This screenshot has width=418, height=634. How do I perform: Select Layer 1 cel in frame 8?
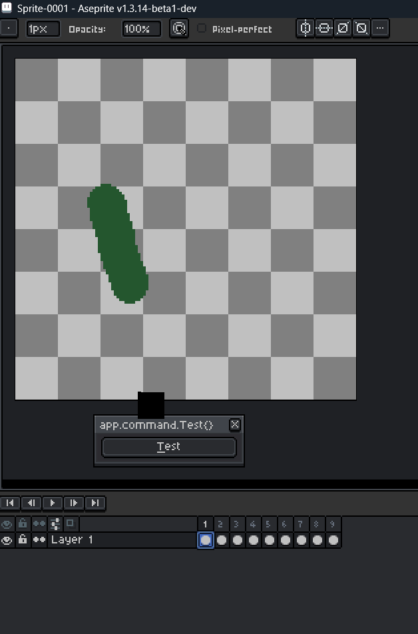click(317, 540)
